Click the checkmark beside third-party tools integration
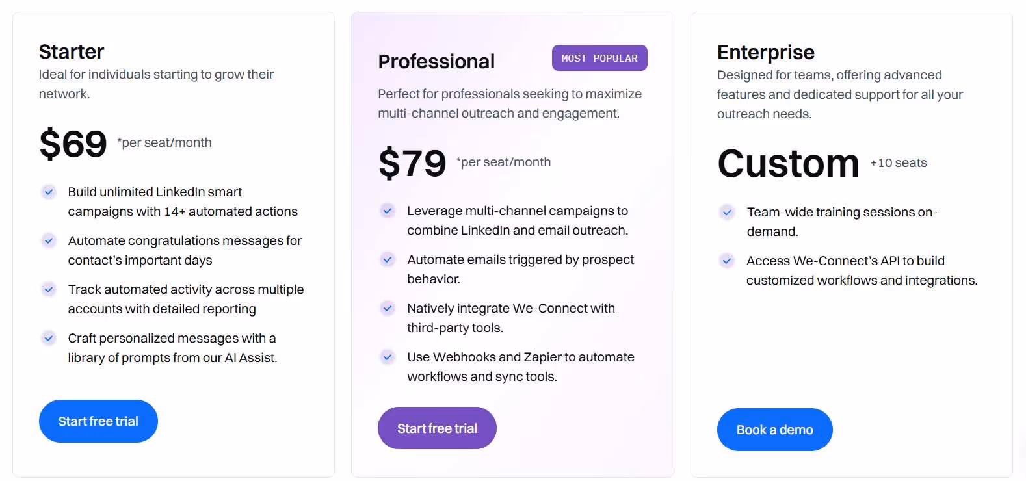 pyautogui.click(x=388, y=308)
